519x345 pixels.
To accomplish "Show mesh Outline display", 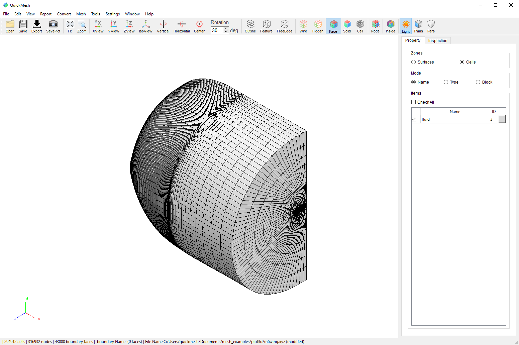I will pyautogui.click(x=250, y=26).
